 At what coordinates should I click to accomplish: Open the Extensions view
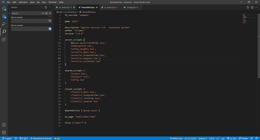tap(4, 39)
